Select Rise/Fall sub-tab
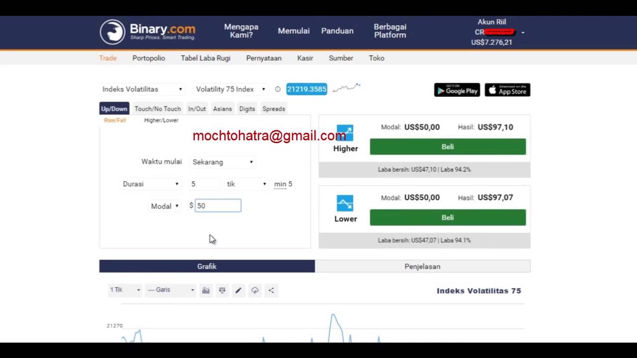Screen dimensions: 637x358 click(115, 120)
